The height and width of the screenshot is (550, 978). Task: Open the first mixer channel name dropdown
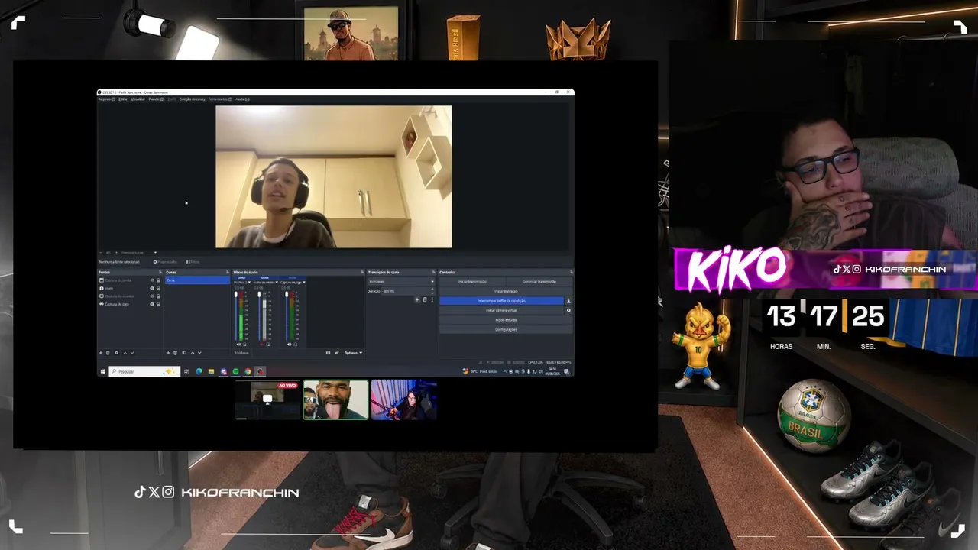249,283
